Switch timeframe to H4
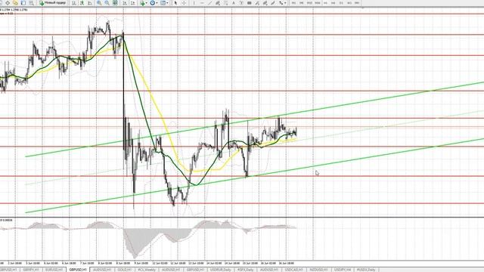Screen dimensions: 484x272 tap(333, 3)
